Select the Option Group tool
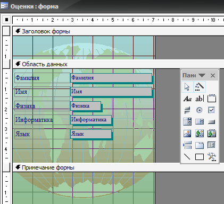The height and width of the screenshot is (204, 224). 212,98
